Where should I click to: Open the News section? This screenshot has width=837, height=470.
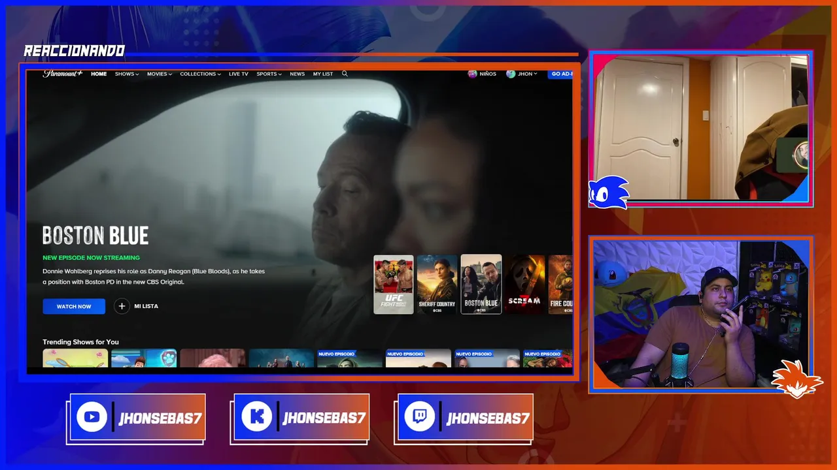[x=298, y=74]
